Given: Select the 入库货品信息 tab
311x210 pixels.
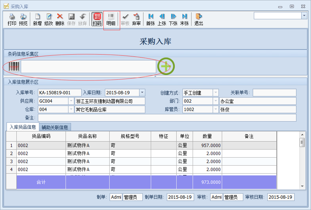Looking at the screenshot, I should 23,127.
